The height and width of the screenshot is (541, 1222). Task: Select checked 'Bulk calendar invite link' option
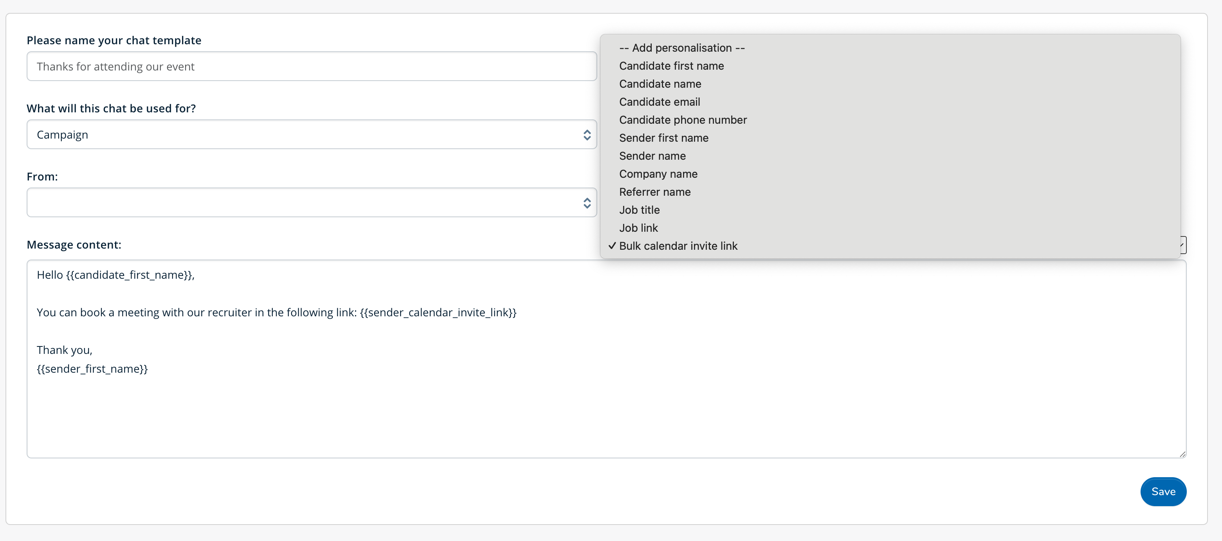coord(678,246)
